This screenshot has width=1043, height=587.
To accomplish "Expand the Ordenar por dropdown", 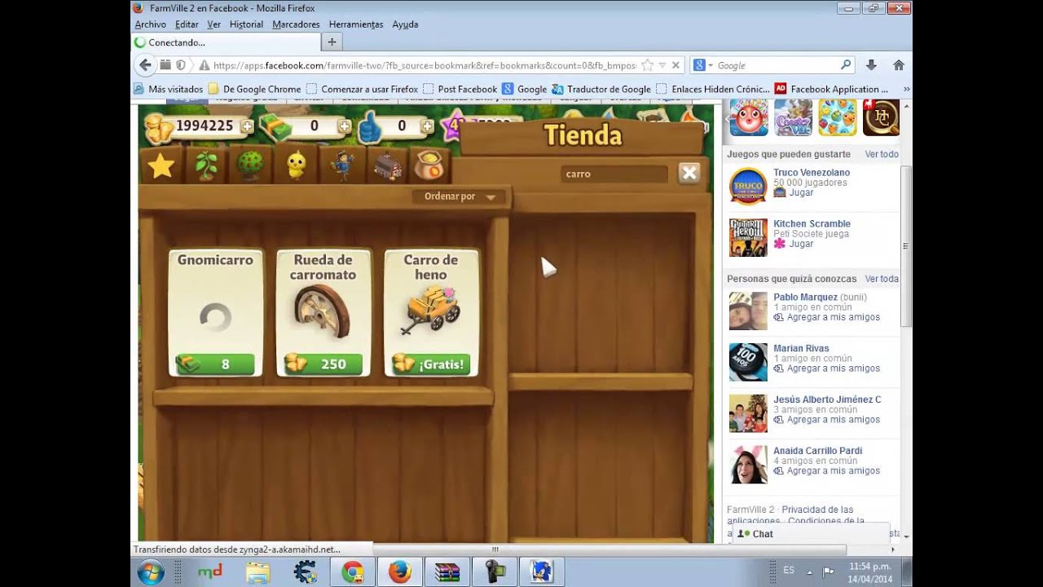I will pyautogui.click(x=460, y=196).
